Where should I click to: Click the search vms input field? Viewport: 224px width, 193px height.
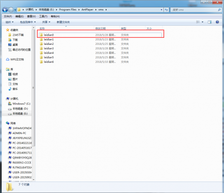point(194,10)
